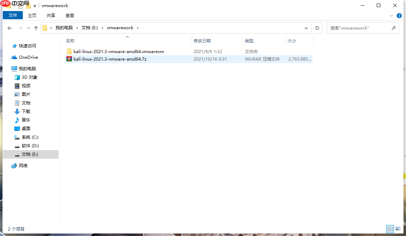406x236 pixels.
Task: Open the 文件 menu
Action: [12, 15]
